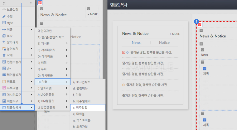
Task: Click the 수정 pencil icon
Action: 4,16
